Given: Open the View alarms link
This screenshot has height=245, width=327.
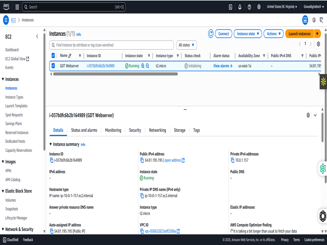Looking at the screenshot, I should [x=221, y=66].
